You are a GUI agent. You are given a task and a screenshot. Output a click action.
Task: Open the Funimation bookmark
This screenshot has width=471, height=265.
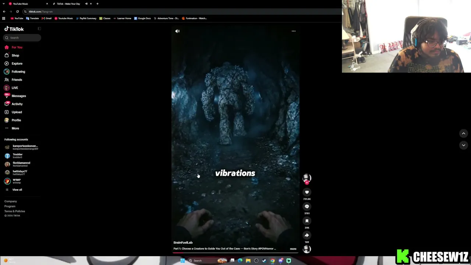(194, 18)
